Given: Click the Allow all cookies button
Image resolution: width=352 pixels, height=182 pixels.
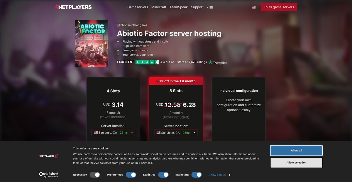Looking at the screenshot, I should click(x=296, y=151).
